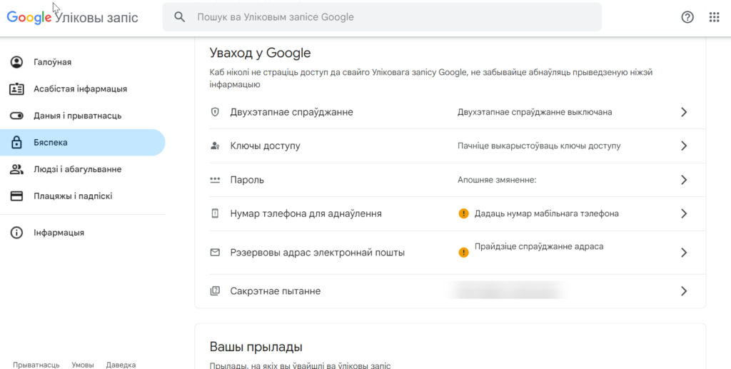Expand the Ключы доступу row chevron
This screenshot has height=369, width=731.
pos(684,146)
